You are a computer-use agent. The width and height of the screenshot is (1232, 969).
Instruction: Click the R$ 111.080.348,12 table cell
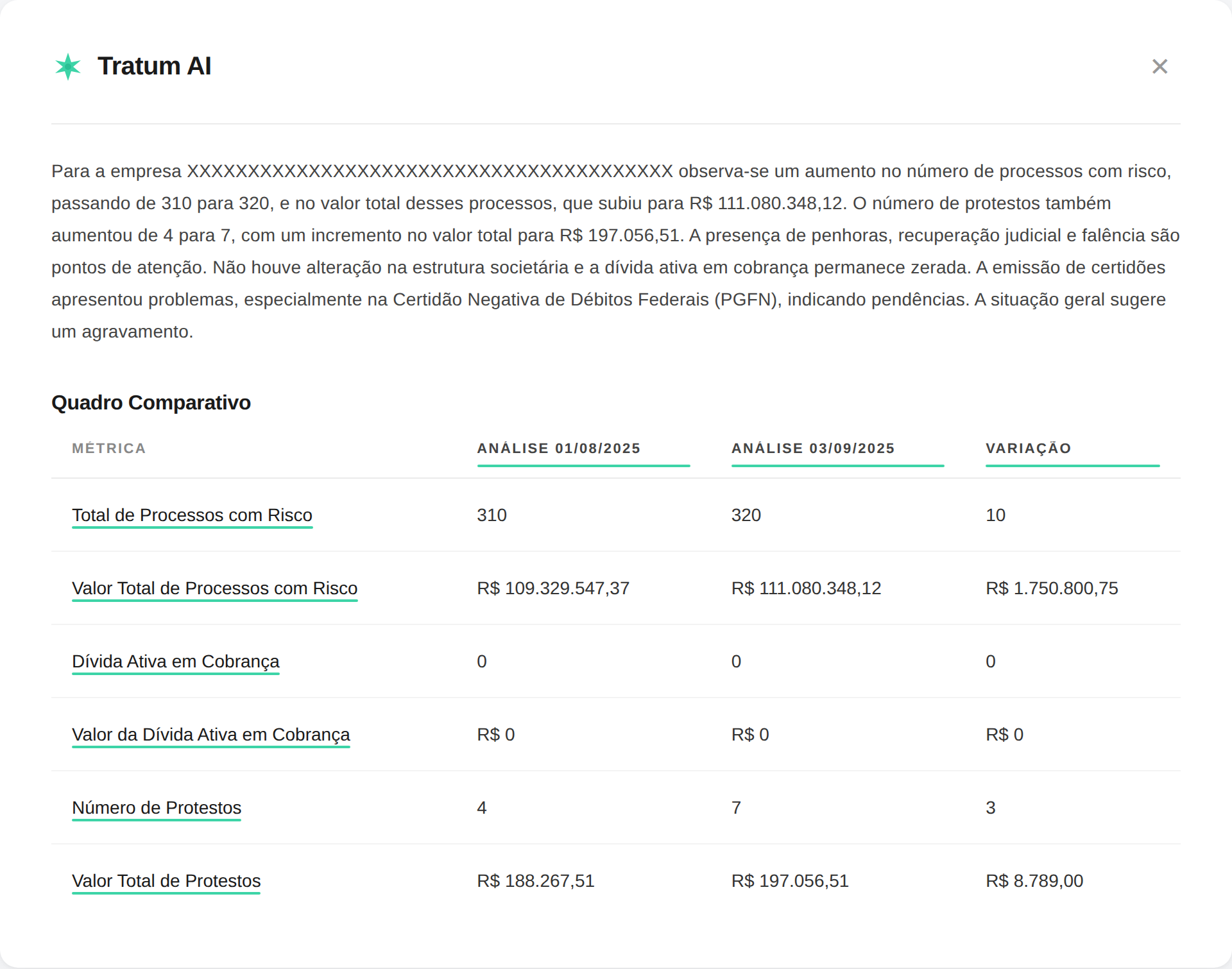coord(806,588)
